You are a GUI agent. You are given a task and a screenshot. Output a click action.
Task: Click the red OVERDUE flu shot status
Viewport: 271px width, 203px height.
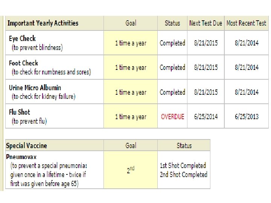[x=172, y=117]
